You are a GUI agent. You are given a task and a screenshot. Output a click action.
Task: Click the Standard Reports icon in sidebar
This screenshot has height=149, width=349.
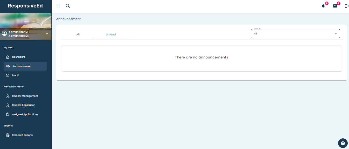(x=8, y=135)
